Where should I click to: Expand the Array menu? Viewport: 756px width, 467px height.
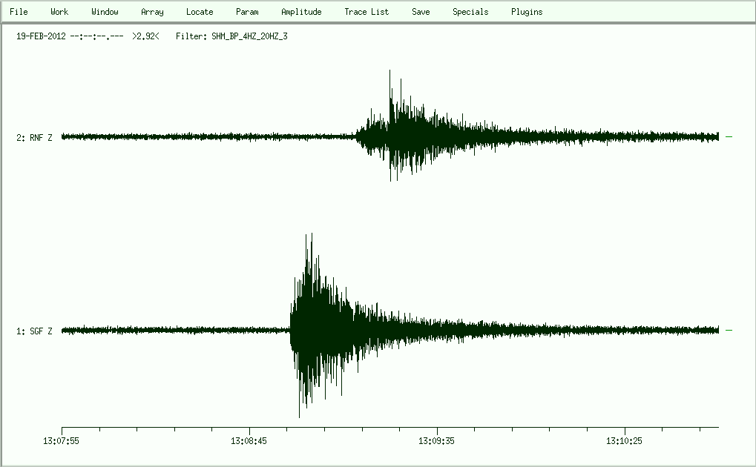(x=152, y=12)
